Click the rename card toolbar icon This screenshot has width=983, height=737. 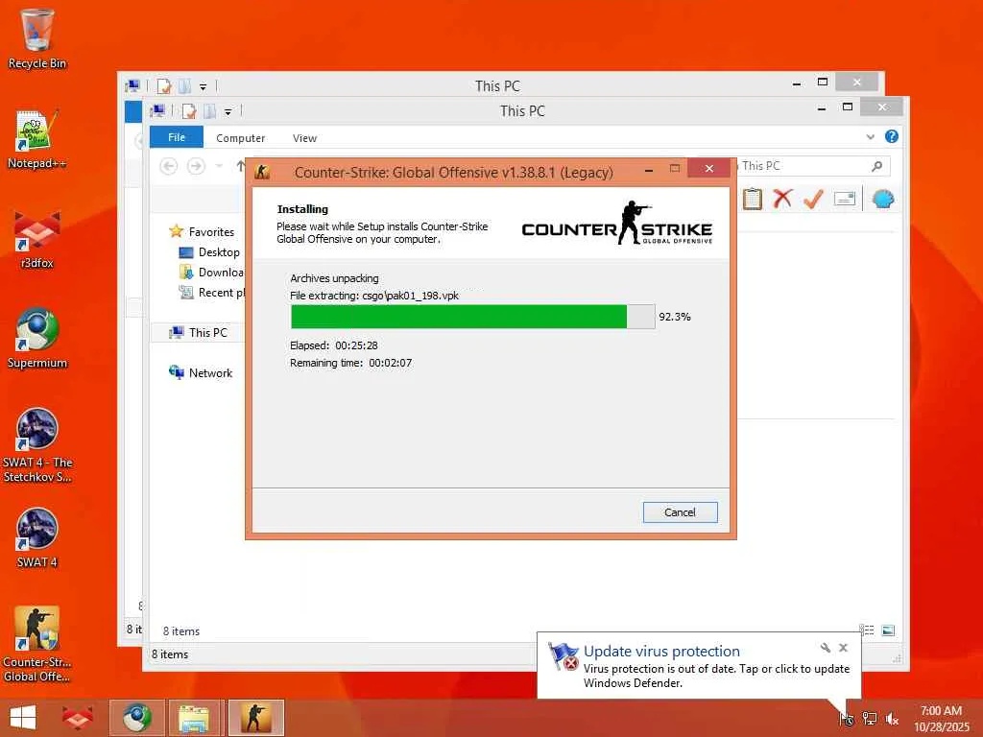click(x=845, y=200)
